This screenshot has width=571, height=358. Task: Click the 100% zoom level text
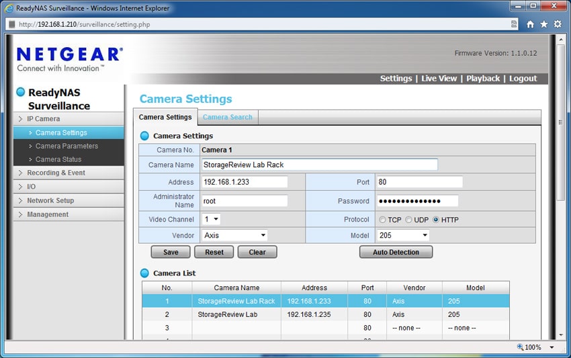533,347
